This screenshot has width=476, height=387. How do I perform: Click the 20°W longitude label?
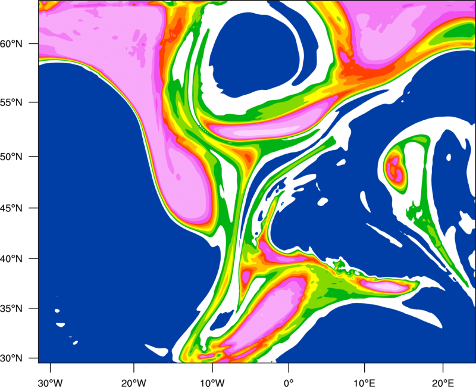click(x=134, y=383)
